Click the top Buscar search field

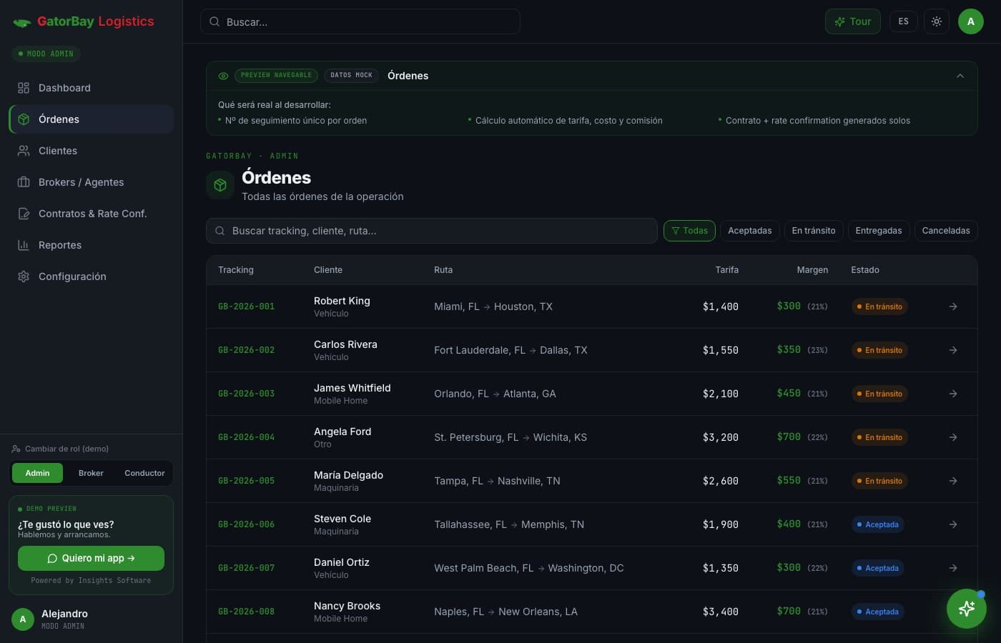tap(360, 21)
